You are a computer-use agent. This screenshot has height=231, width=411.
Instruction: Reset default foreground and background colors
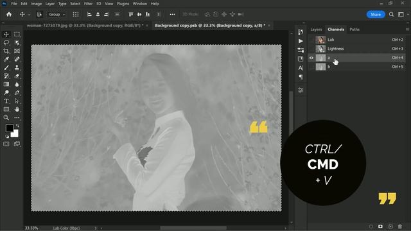(x=7, y=136)
